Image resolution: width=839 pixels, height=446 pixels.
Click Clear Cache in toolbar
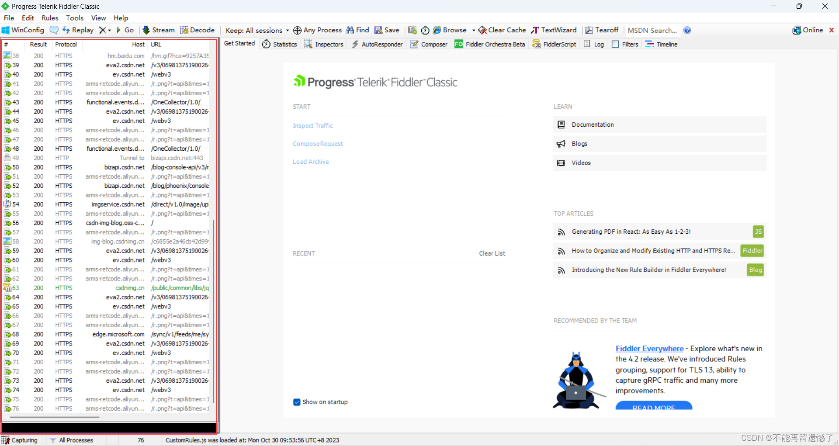point(502,30)
